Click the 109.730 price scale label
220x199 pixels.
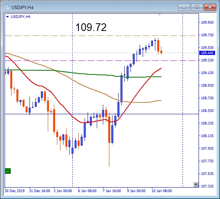207,35
